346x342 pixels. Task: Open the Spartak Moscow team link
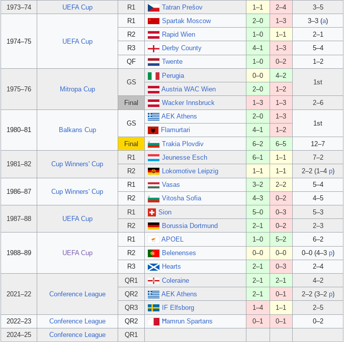[186, 21]
